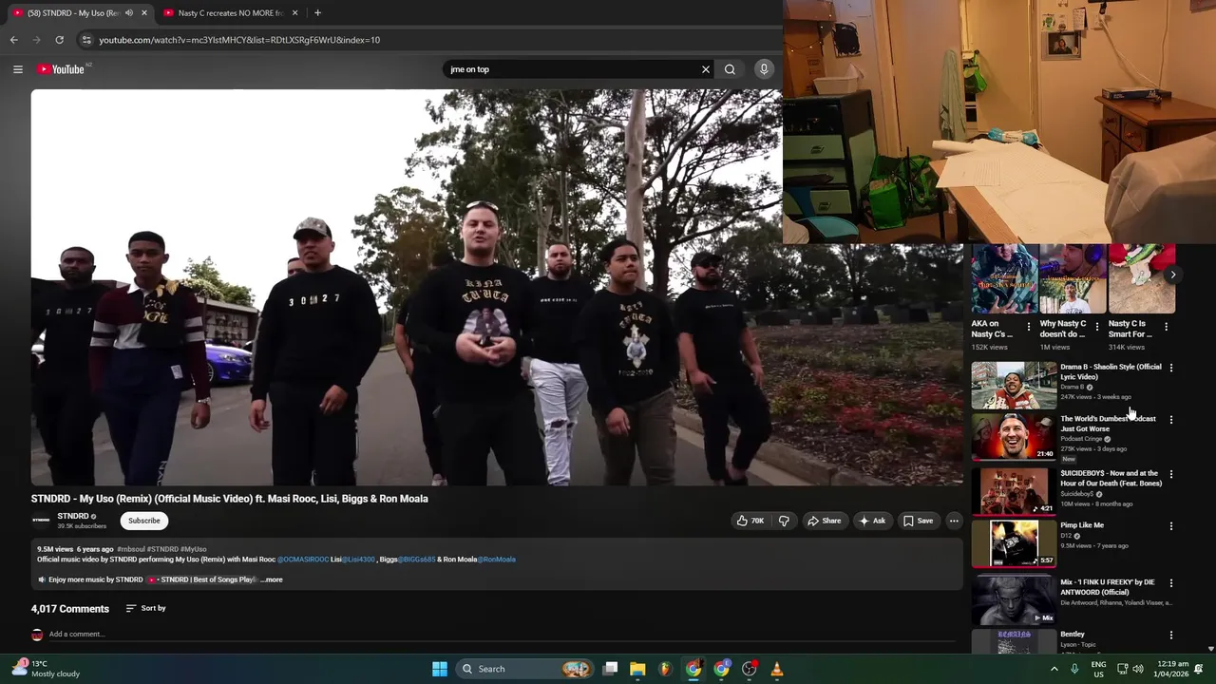The image size is (1216, 684).
Task: Open the Ask AI button
Action: click(872, 521)
